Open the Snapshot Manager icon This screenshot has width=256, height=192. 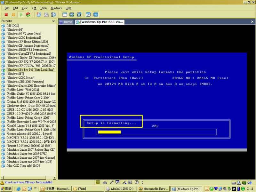53,14
